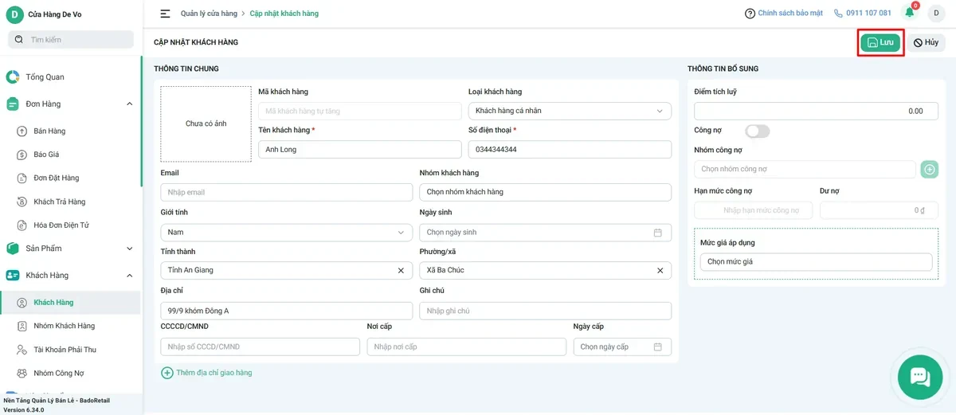The image size is (956, 415).
Task: Click the Mã khách hàng field
Action: pyautogui.click(x=360, y=111)
